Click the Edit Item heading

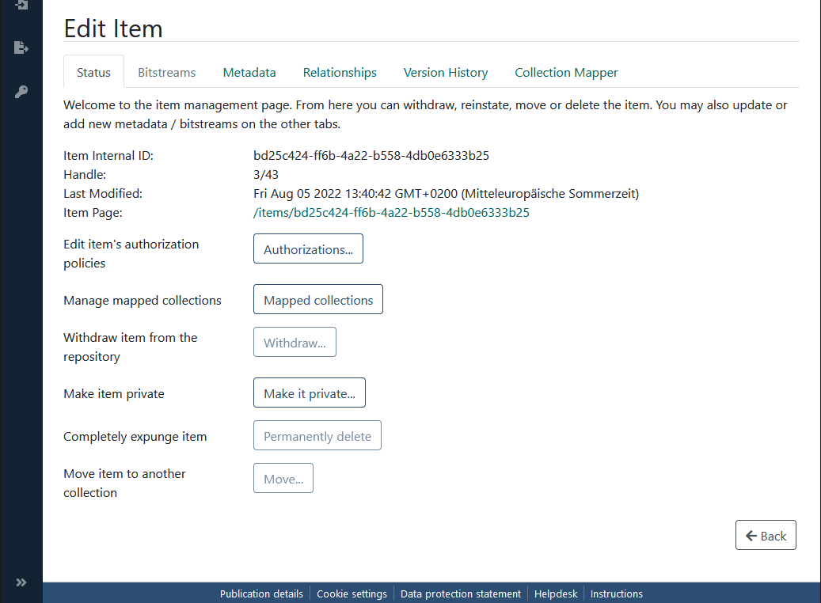point(113,28)
